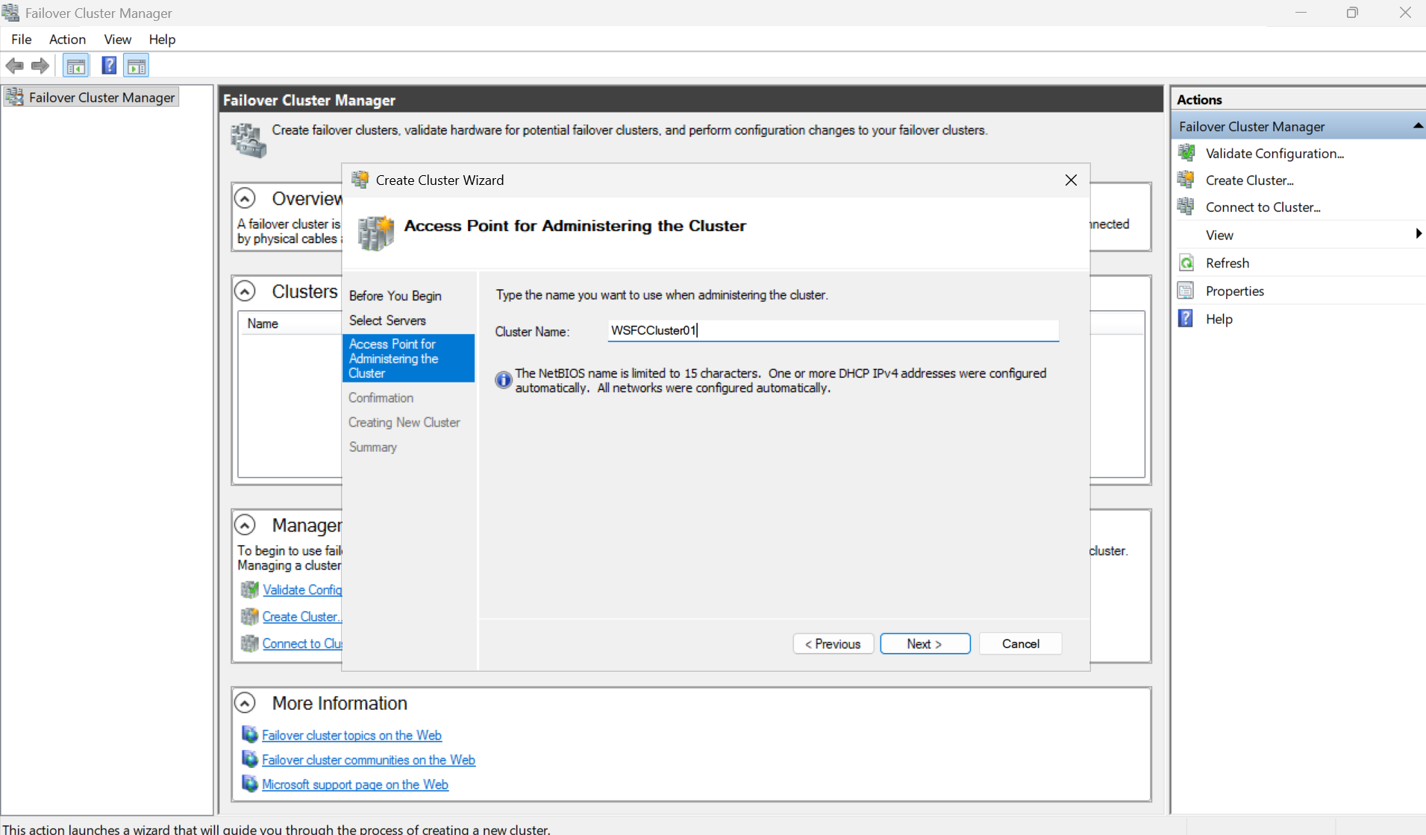Collapse the Failover Cluster Manager actions group
This screenshot has width=1426, height=835.
pyautogui.click(x=1417, y=126)
